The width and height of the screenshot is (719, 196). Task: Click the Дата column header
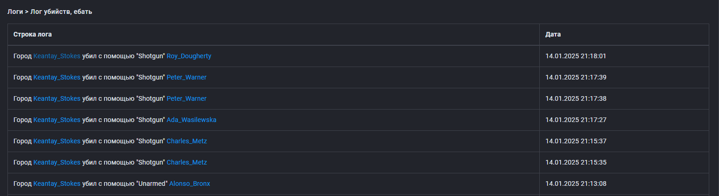coord(553,35)
